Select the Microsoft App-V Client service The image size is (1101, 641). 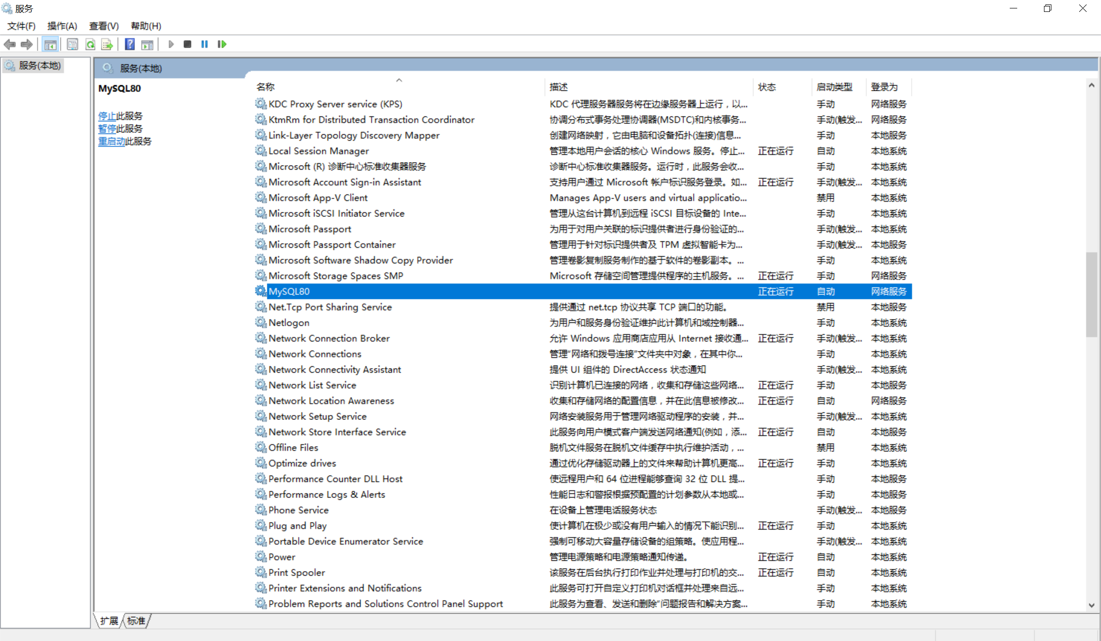tap(583, 197)
